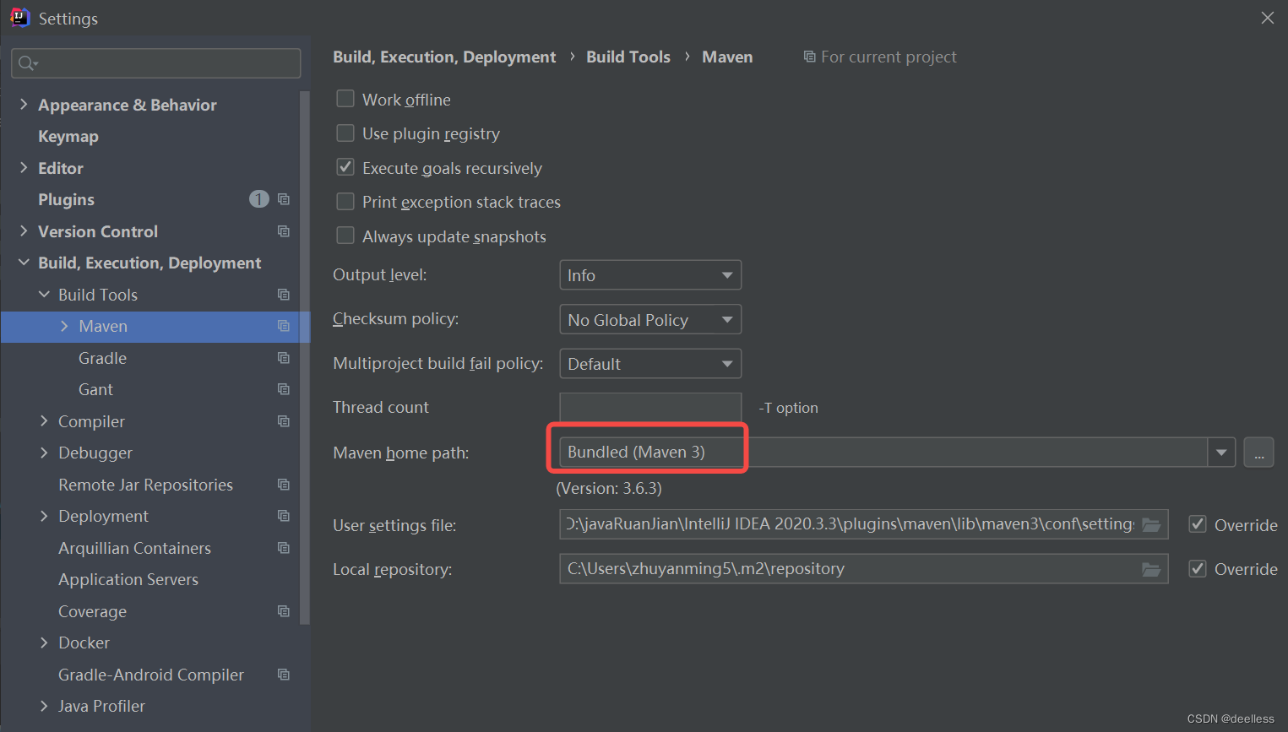1288x732 pixels.
Task: Select Gradle under Build Tools
Action: pyautogui.click(x=102, y=358)
